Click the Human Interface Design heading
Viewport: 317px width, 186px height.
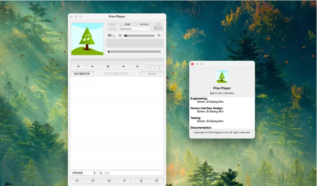click(207, 108)
